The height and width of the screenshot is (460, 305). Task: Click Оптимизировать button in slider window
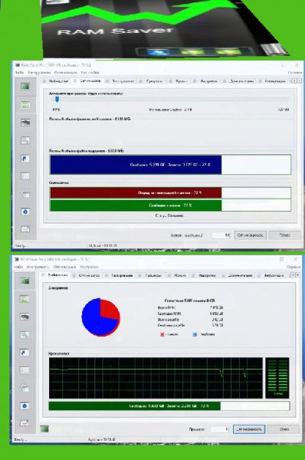[250, 235]
